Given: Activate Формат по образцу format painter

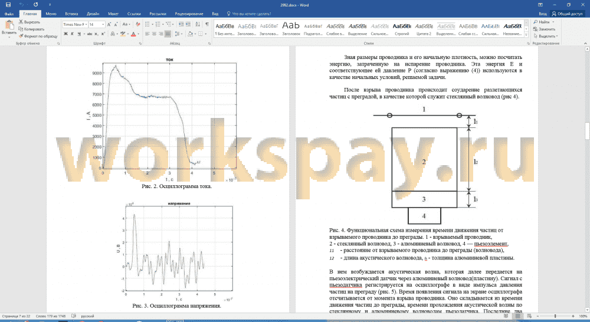Looking at the screenshot, I should click(38, 36).
